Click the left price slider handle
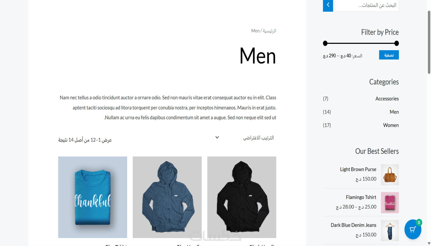This screenshot has width=431, height=246. pos(325,43)
